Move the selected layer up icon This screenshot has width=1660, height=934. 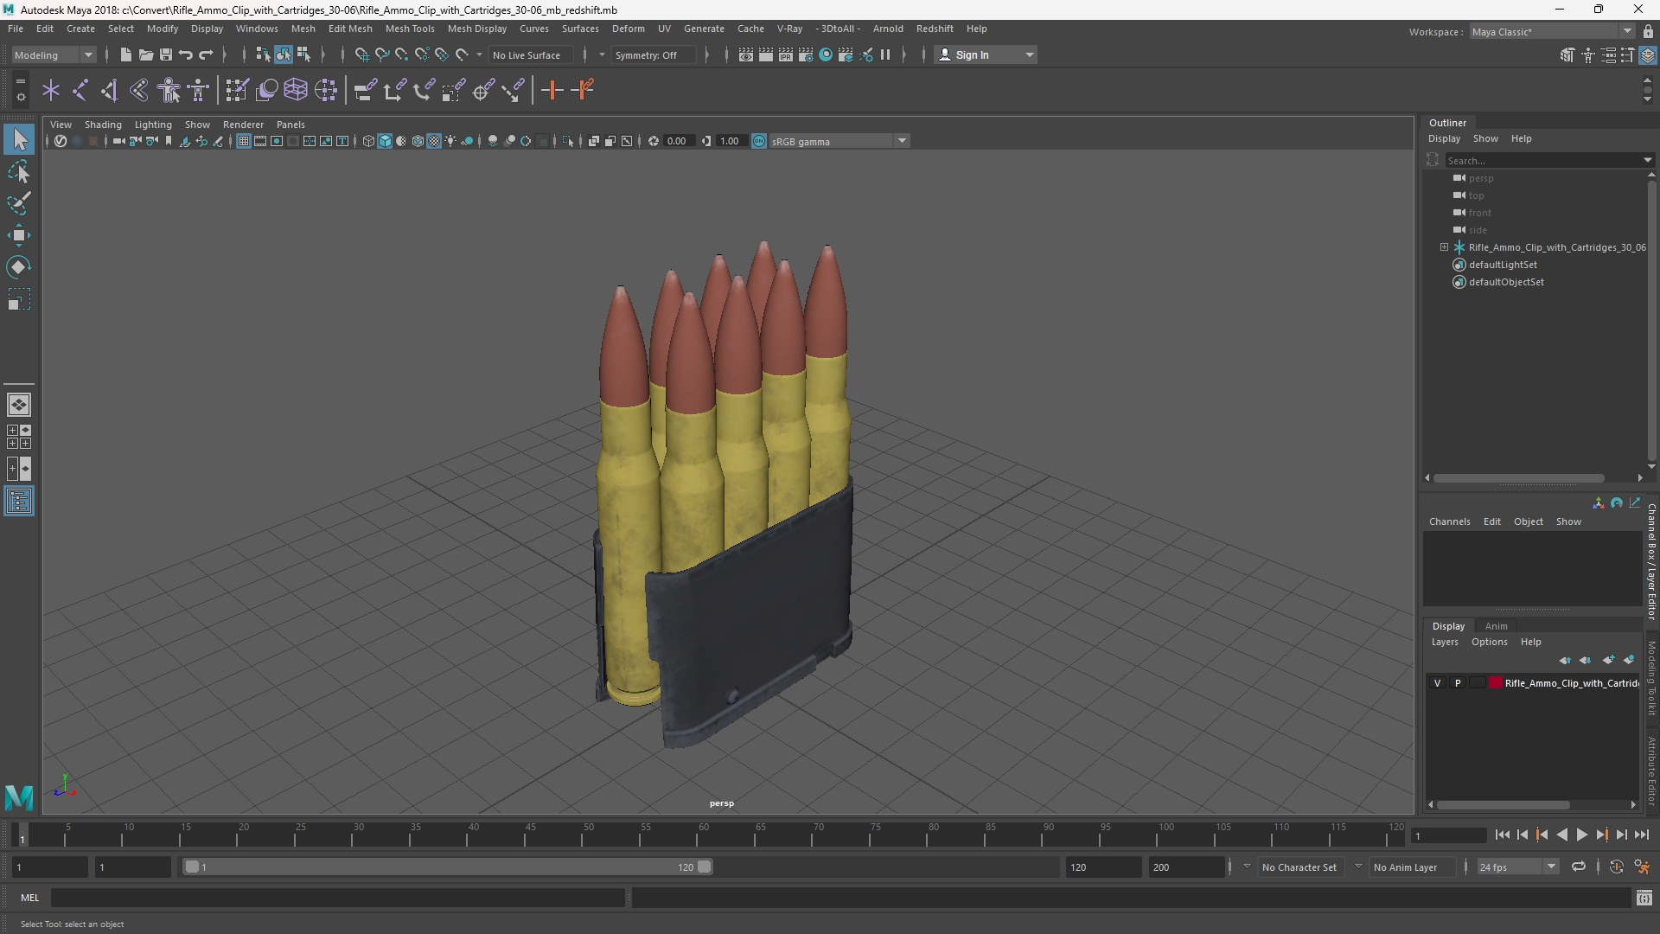click(x=1566, y=660)
